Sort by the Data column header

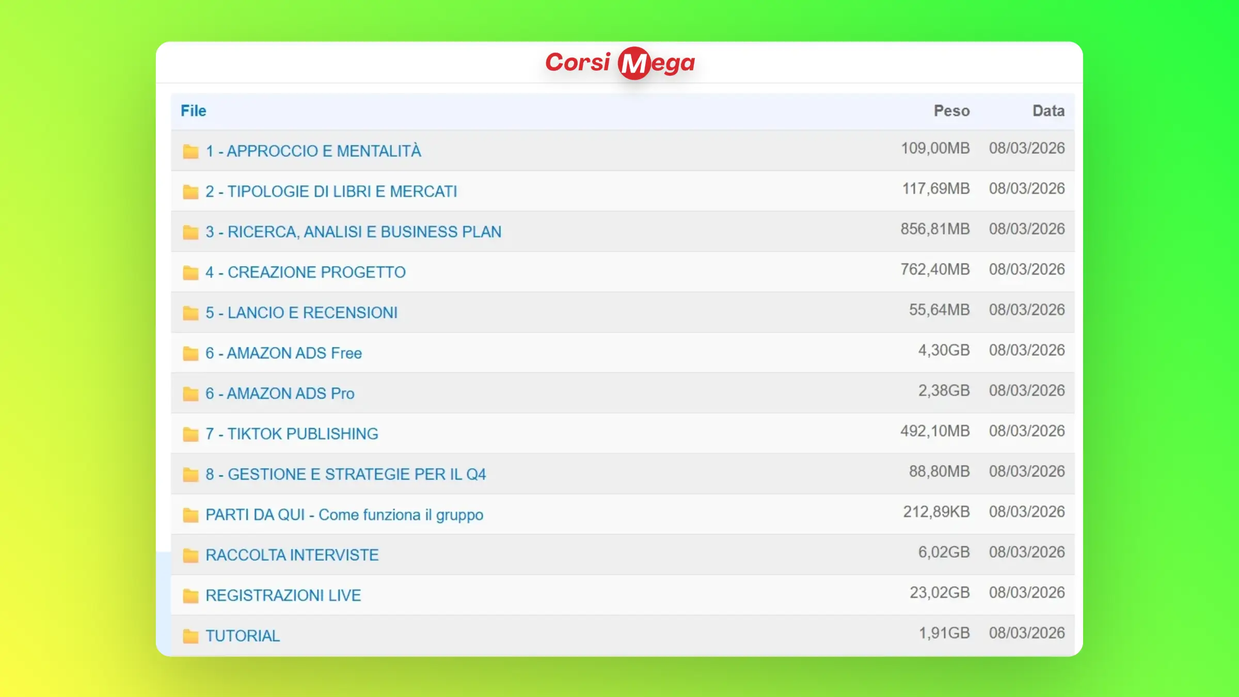(1048, 111)
